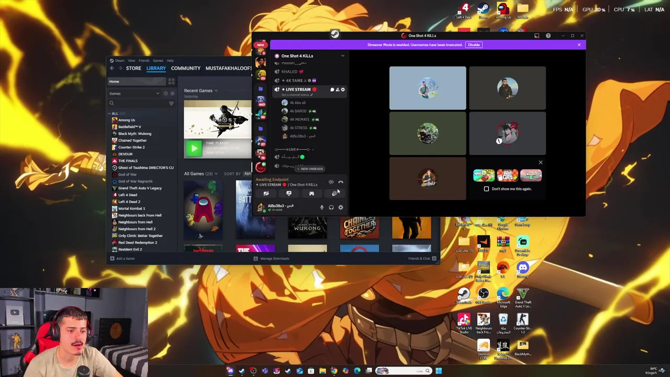Start an activity with the game controller icon
Viewport: 670px width, 377px height.
click(311, 194)
